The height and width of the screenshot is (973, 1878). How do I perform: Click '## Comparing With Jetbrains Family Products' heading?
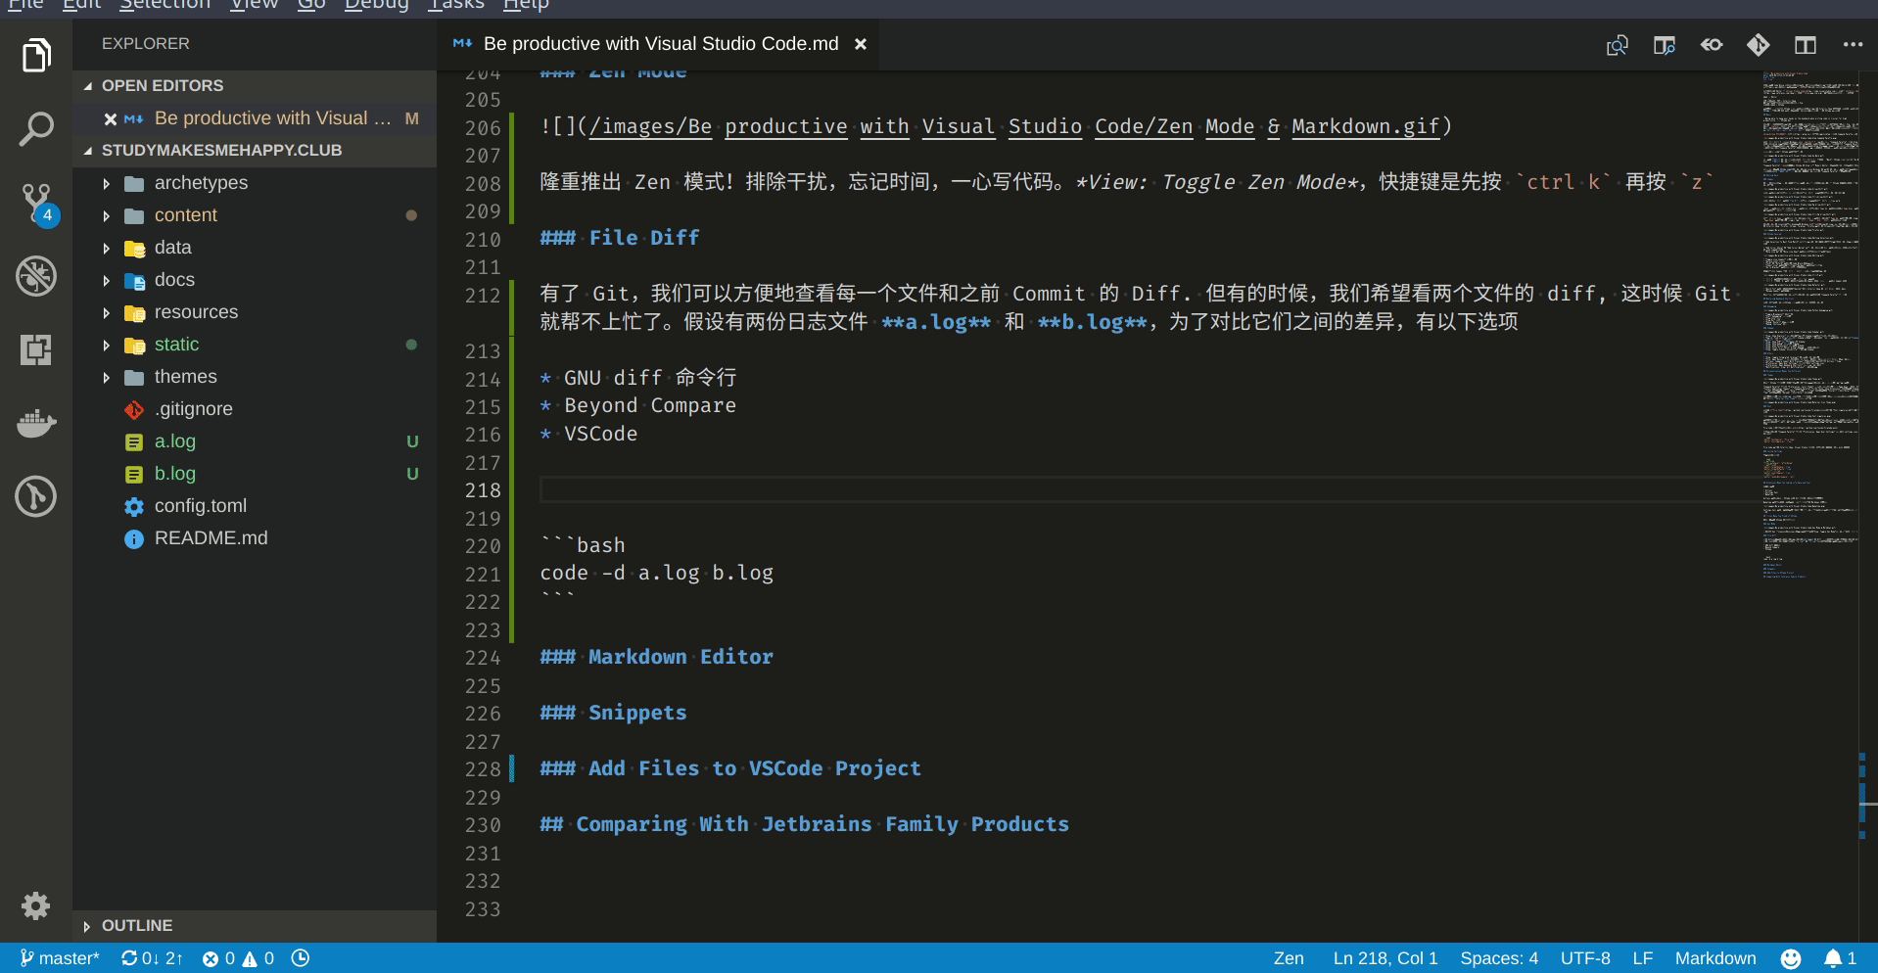(x=804, y=824)
